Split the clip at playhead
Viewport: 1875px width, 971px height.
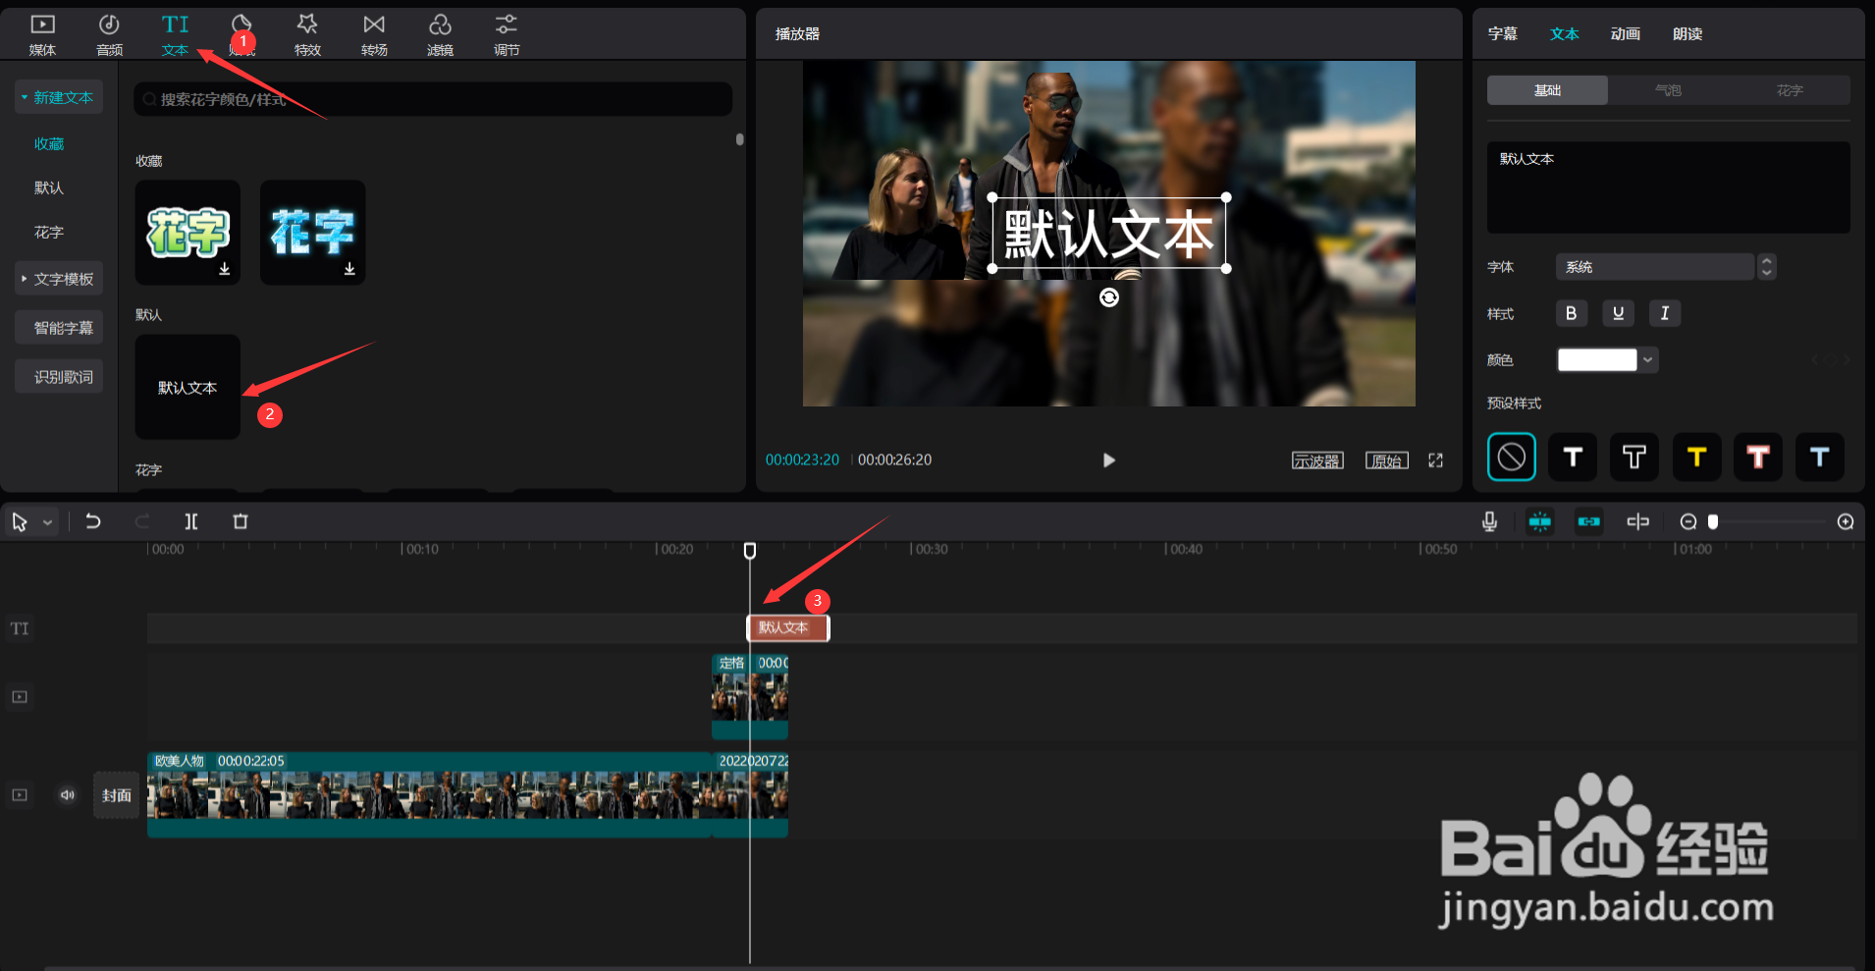point(191,521)
